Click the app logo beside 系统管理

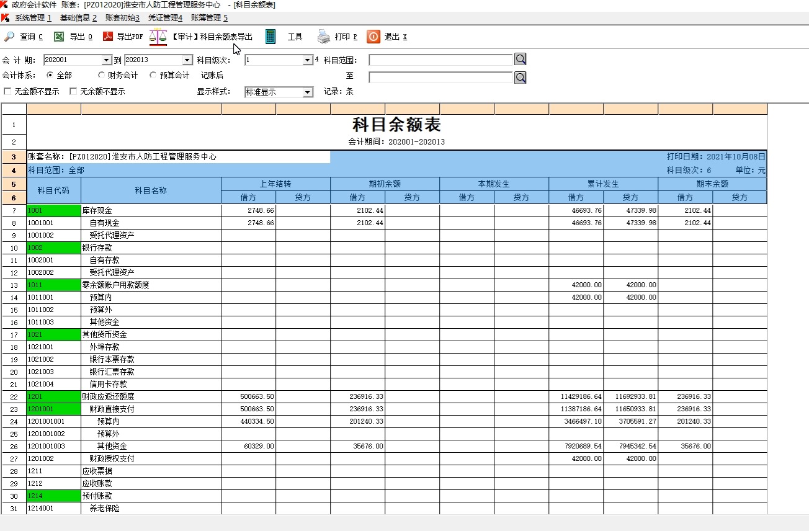tap(6, 17)
